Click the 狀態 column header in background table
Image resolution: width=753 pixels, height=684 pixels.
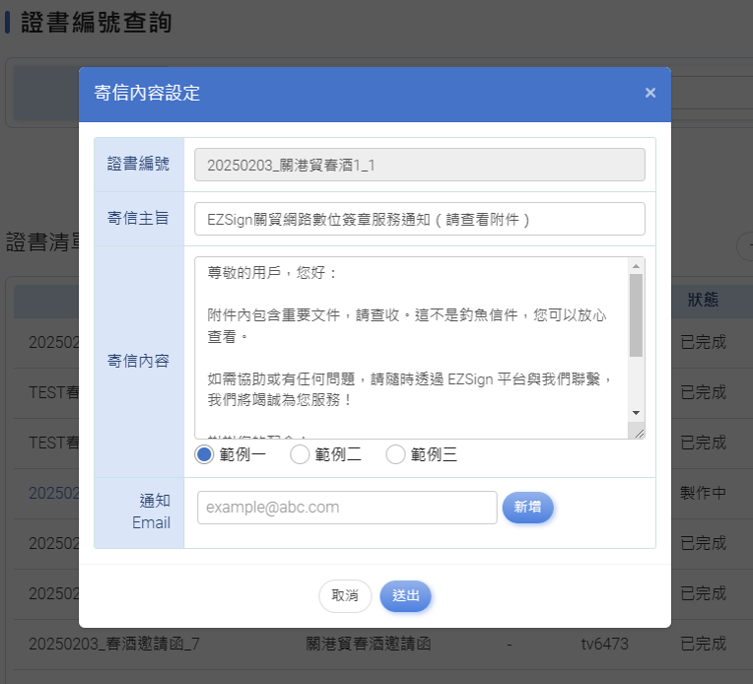(703, 300)
